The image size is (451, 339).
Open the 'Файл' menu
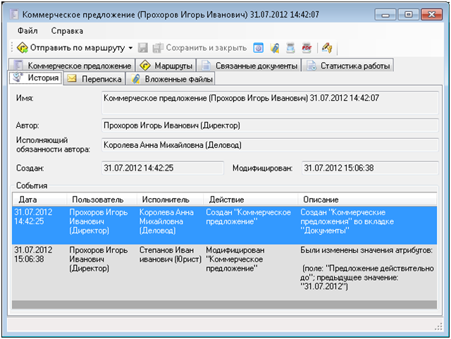[x=27, y=30]
